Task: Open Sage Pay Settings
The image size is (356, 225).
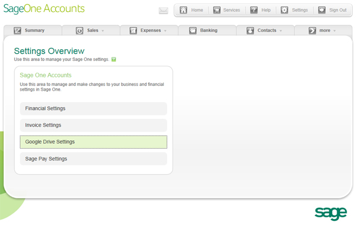Action: [93, 159]
